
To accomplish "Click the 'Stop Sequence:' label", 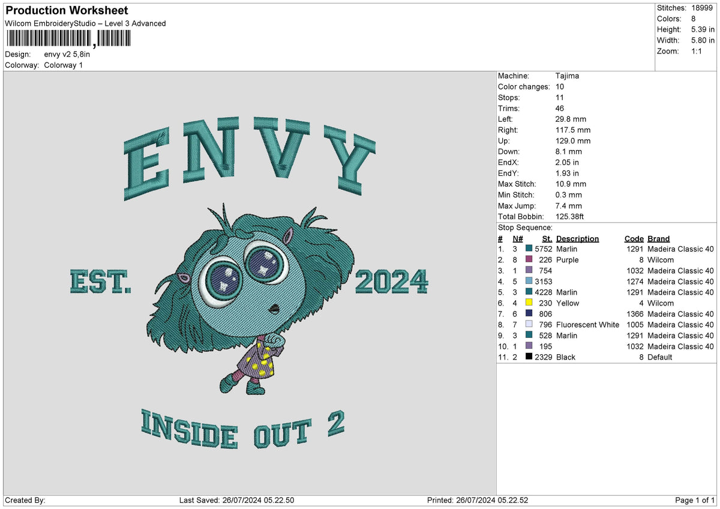I will tap(525, 227).
